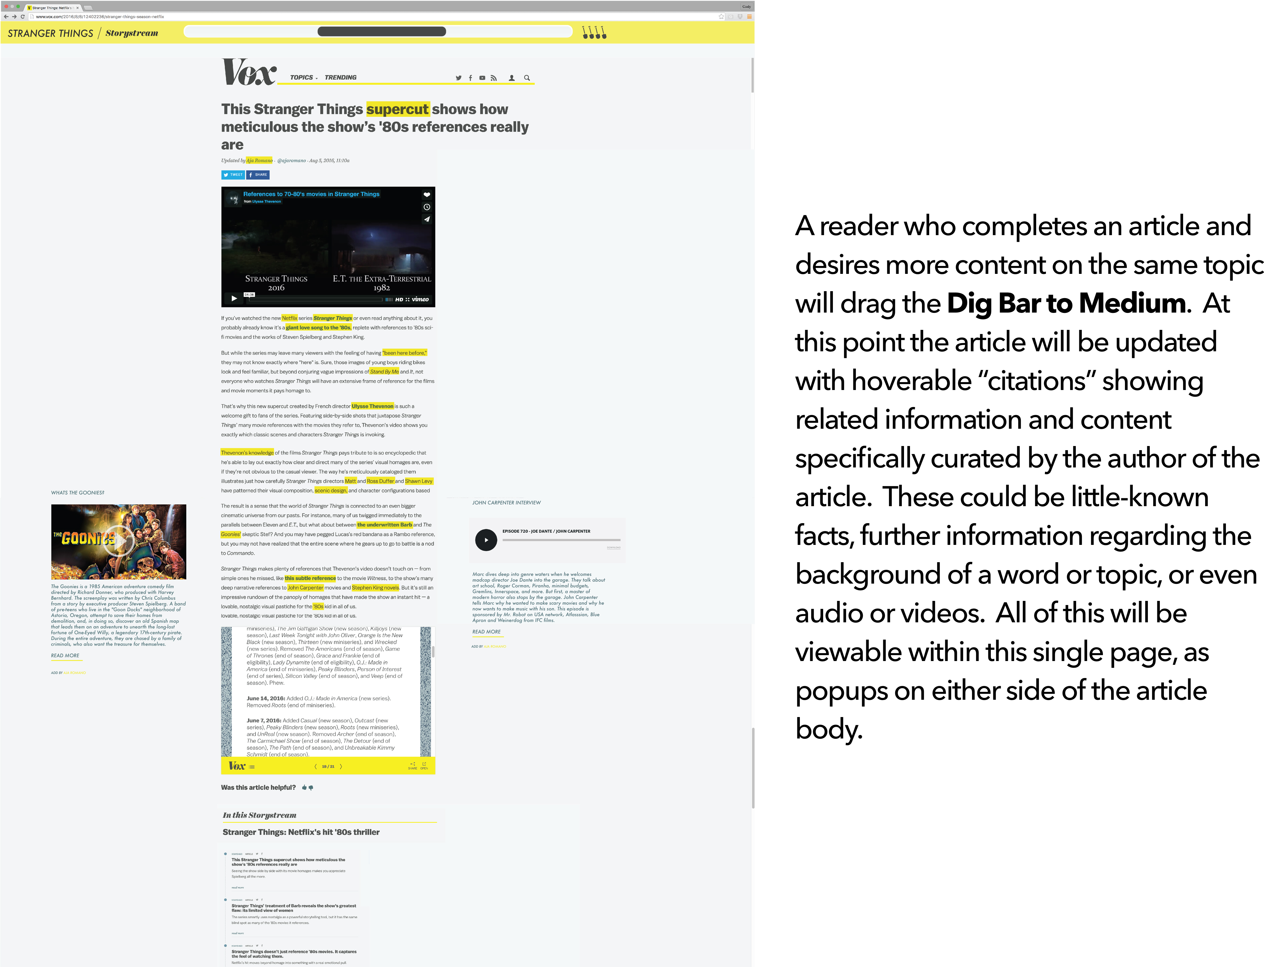Click the thumbs down not helpful icon

click(311, 787)
